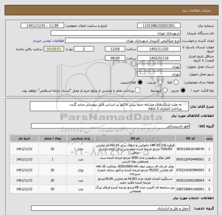Image resolution: width=222 pixels, height=215 pixels.
Task: Click the delivery city field تهران
Action: (159, 74)
